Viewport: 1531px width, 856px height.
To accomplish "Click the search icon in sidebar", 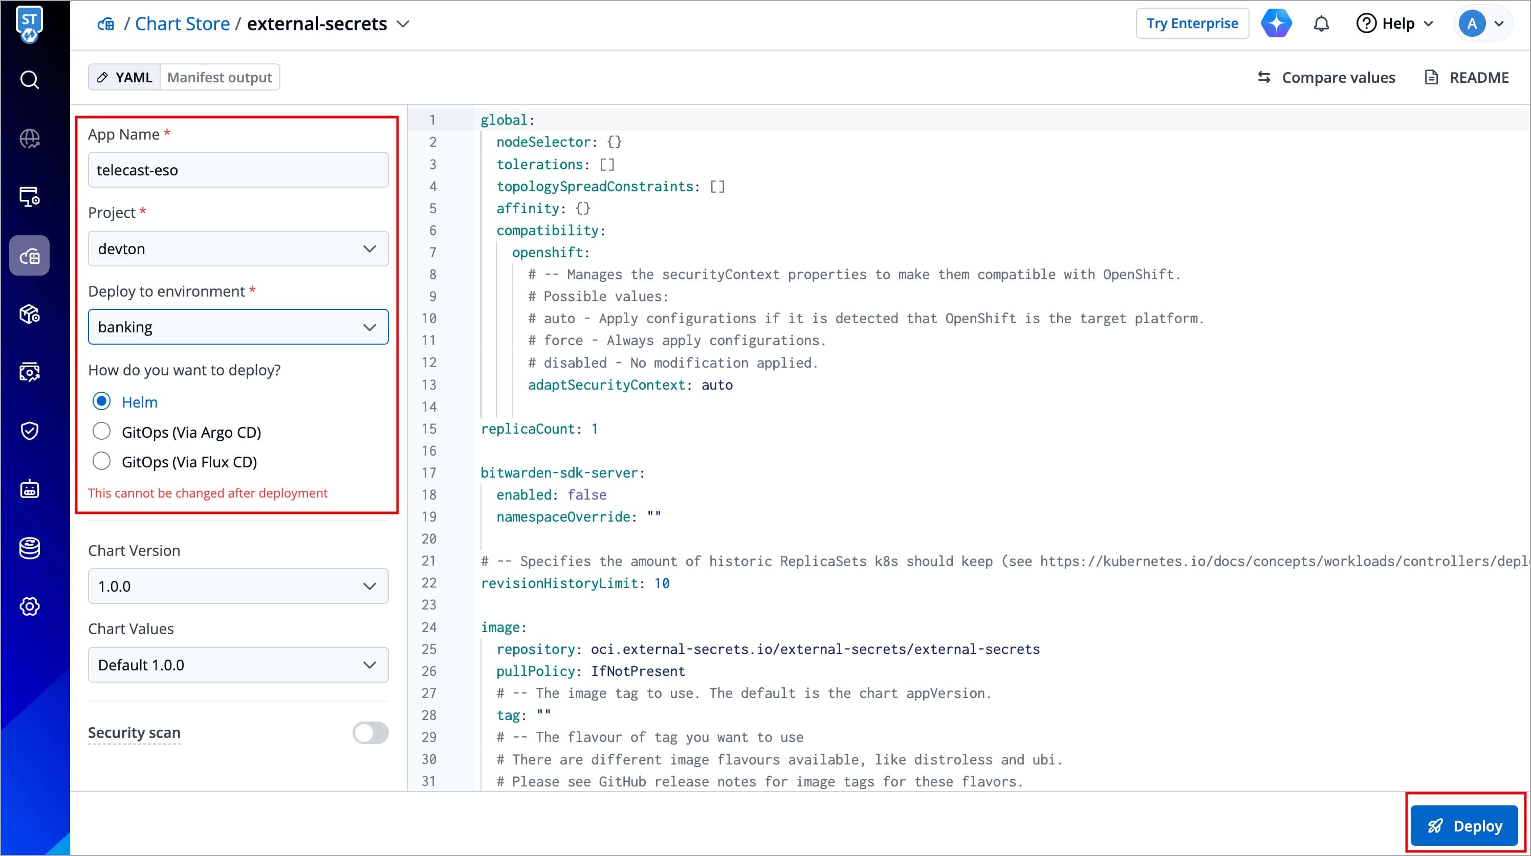I will 29,80.
